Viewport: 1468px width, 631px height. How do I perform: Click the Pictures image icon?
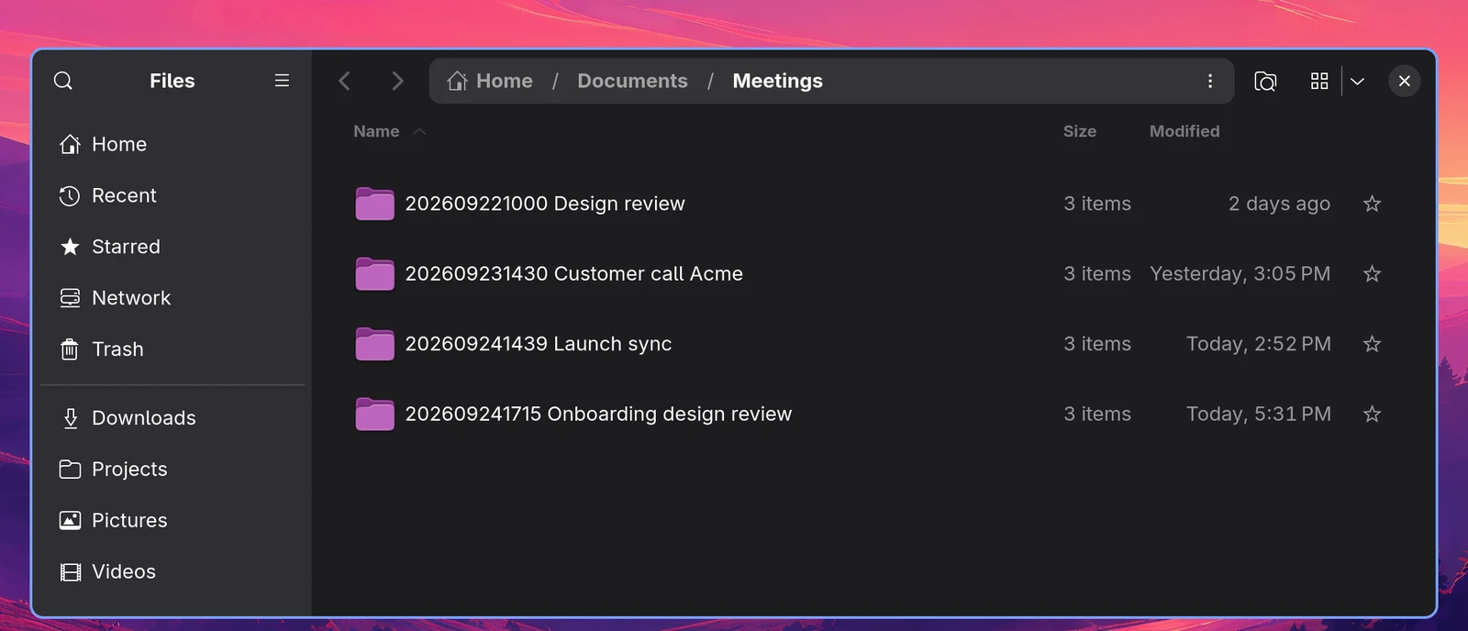[x=70, y=521]
